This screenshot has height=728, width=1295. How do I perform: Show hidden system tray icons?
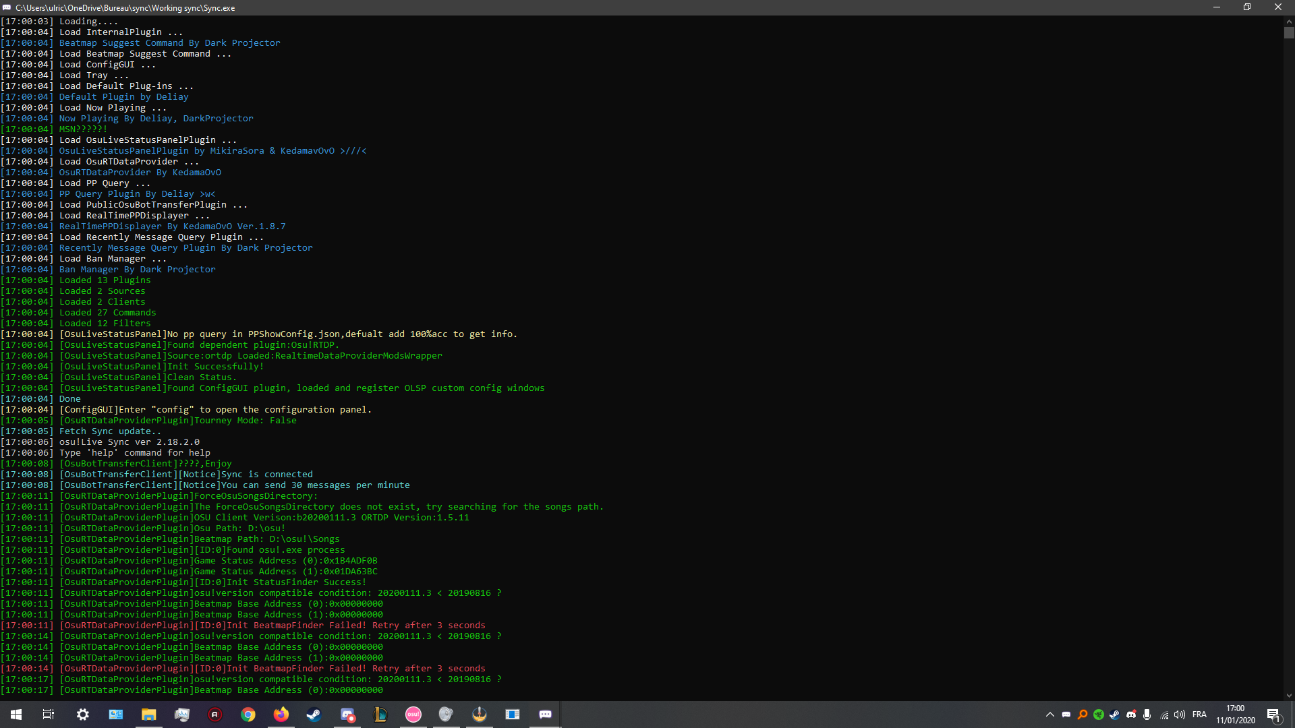click(x=1050, y=715)
